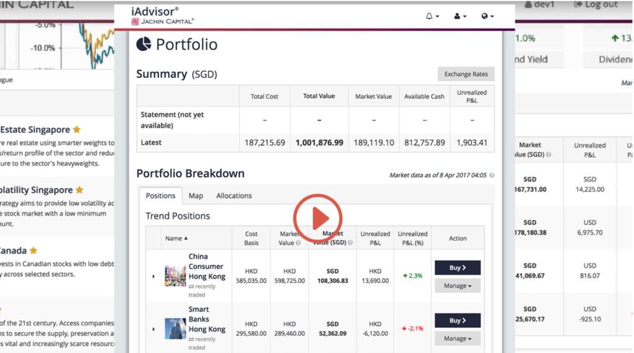The height and width of the screenshot is (353, 634).
Task: Open the user account dropdown
Action: (x=460, y=16)
